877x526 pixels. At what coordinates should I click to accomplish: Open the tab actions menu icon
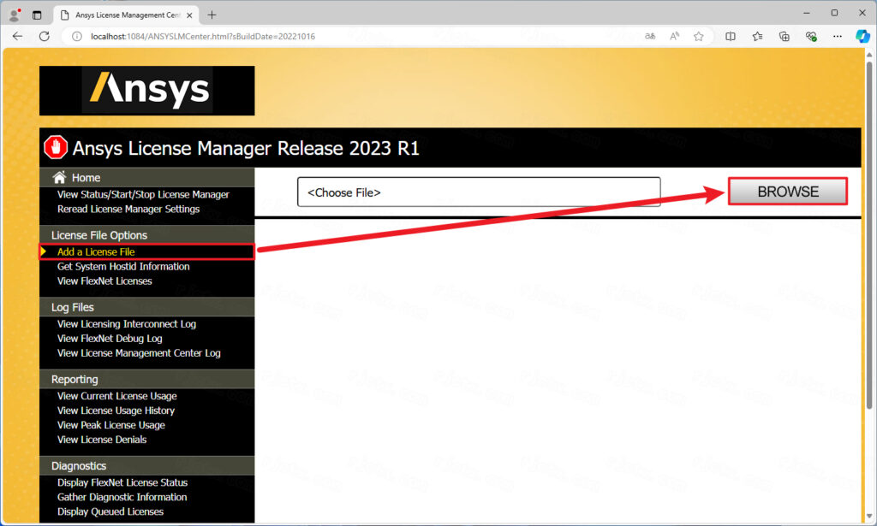click(x=37, y=15)
